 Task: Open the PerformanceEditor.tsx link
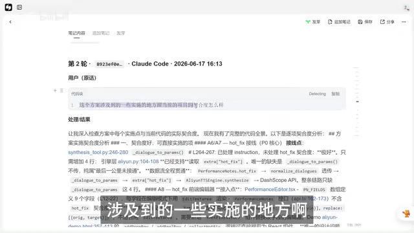[270, 190]
